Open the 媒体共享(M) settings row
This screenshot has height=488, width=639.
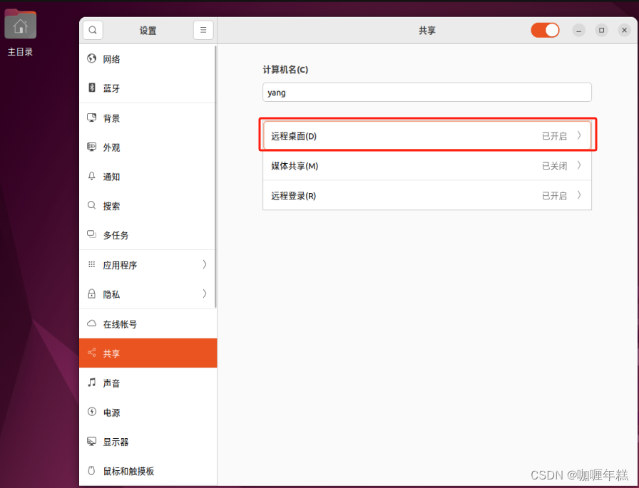pos(427,166)
